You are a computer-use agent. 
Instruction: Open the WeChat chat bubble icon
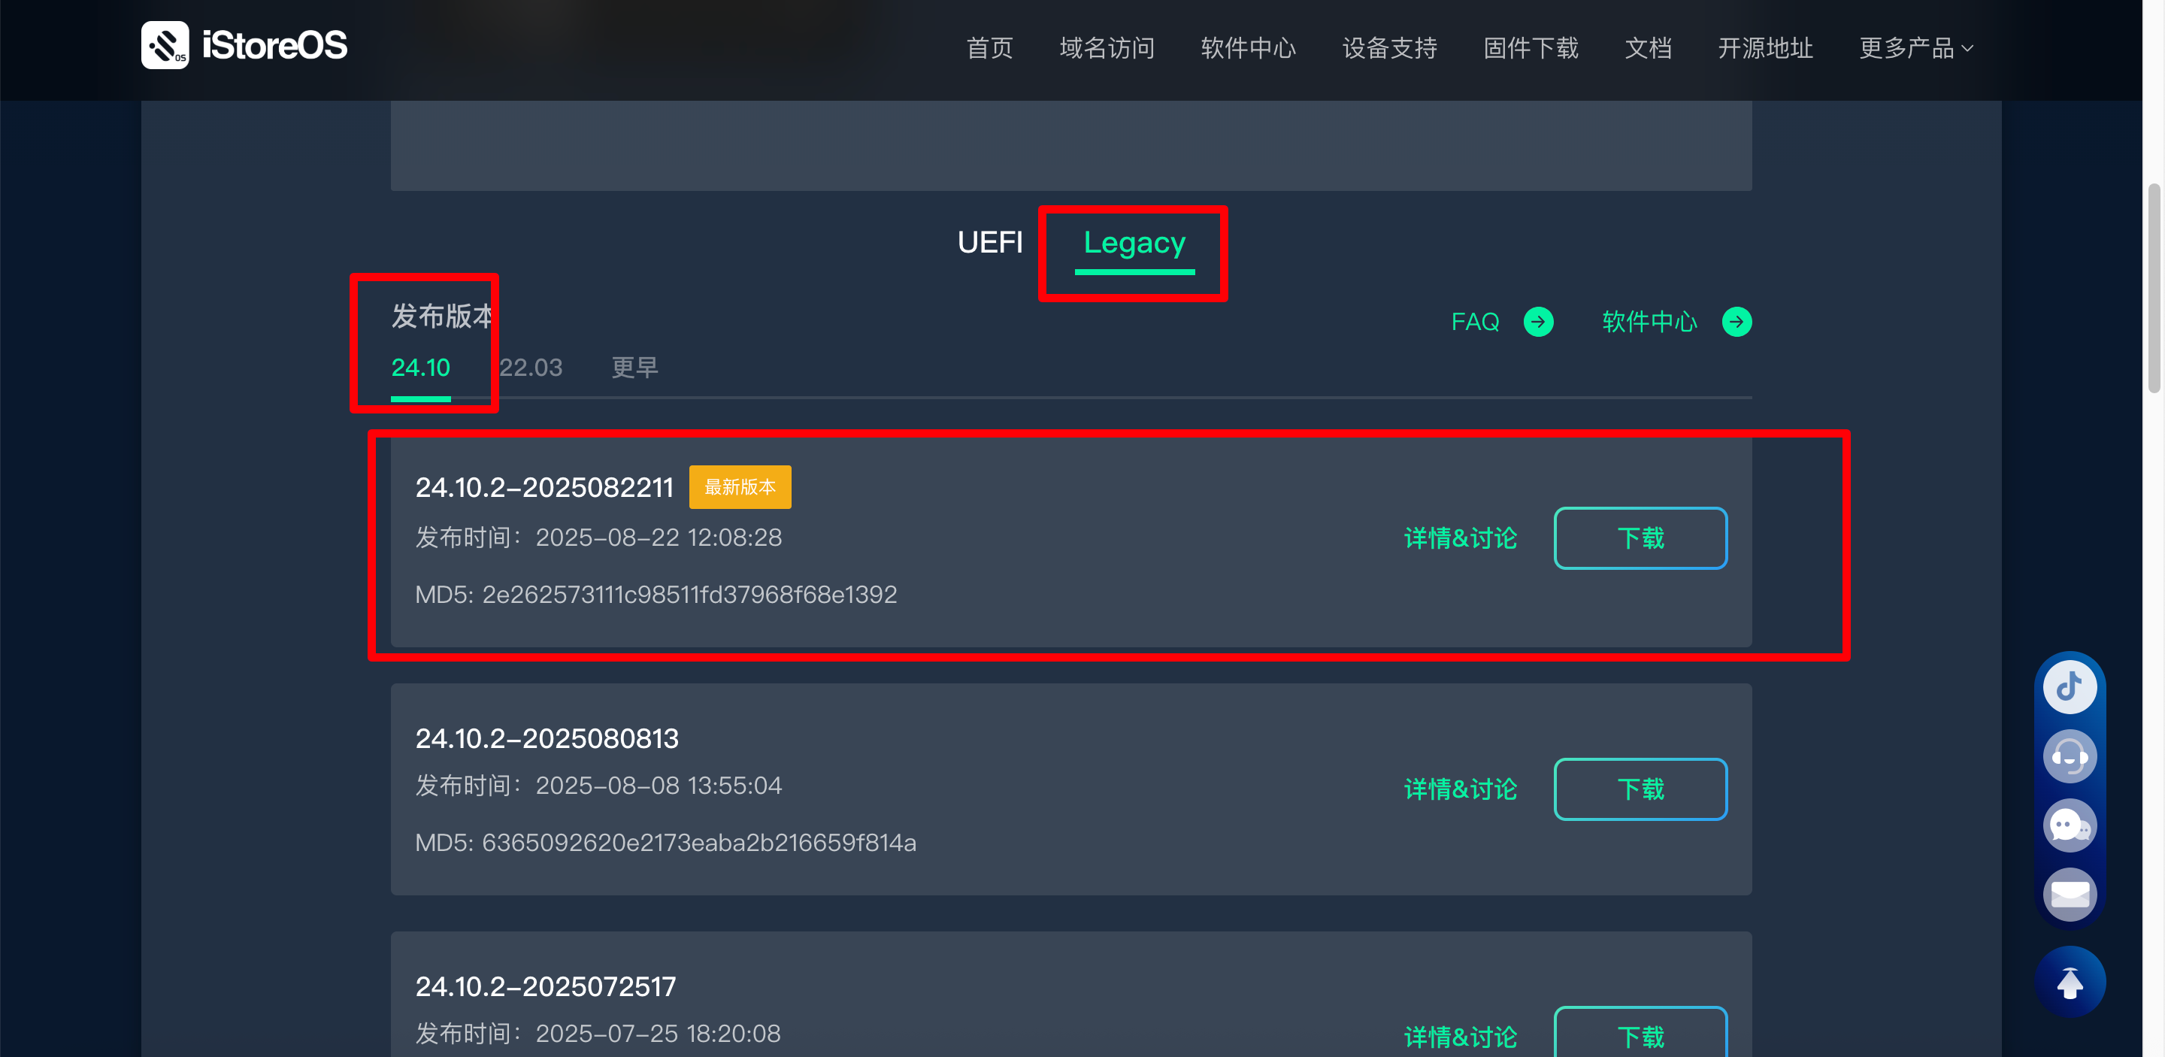point(2070,825)
